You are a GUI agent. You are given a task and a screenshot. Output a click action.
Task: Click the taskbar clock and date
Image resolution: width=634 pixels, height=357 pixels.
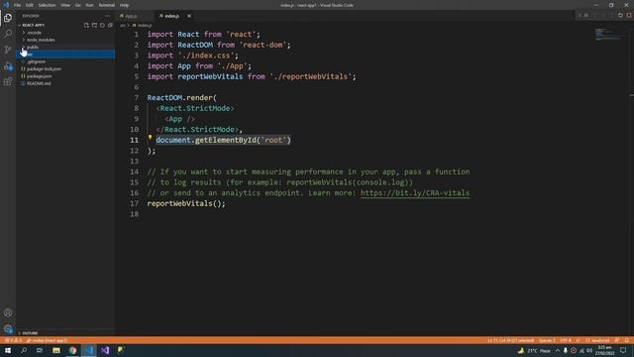click(604, 350)
